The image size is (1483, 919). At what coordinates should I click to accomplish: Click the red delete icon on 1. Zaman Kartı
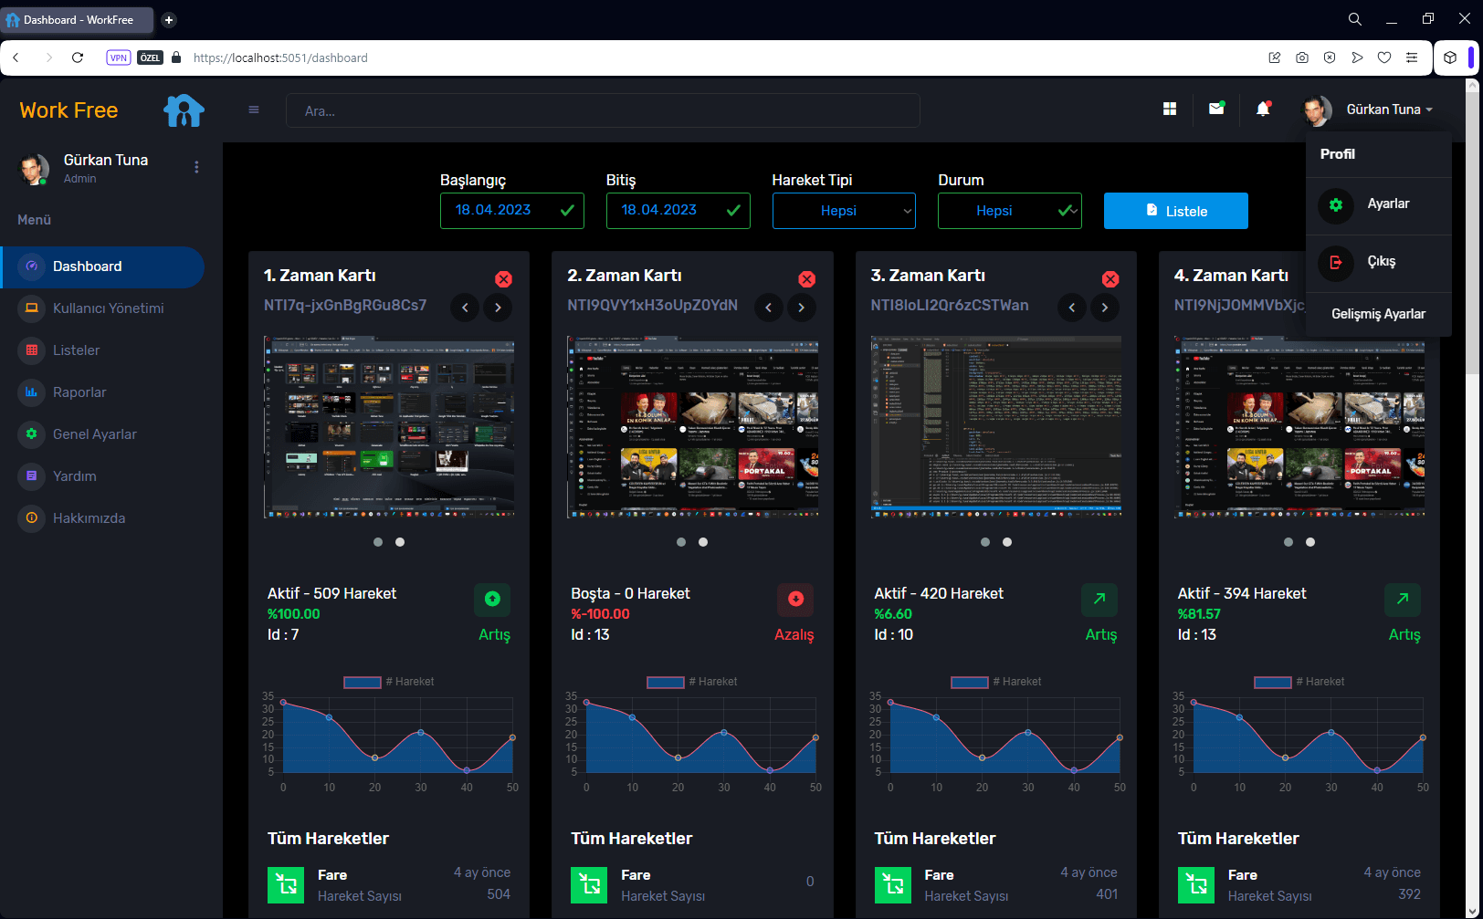point(503,279)
